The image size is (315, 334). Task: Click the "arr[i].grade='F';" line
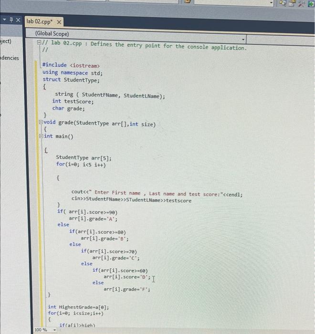point(127,289)
